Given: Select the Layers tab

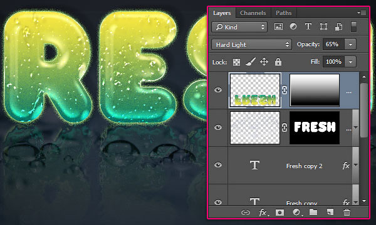Looking at the screenshot, I should coord(222,13).
